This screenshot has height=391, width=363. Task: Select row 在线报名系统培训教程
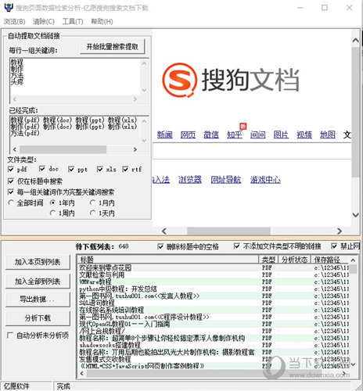(214, 310)
